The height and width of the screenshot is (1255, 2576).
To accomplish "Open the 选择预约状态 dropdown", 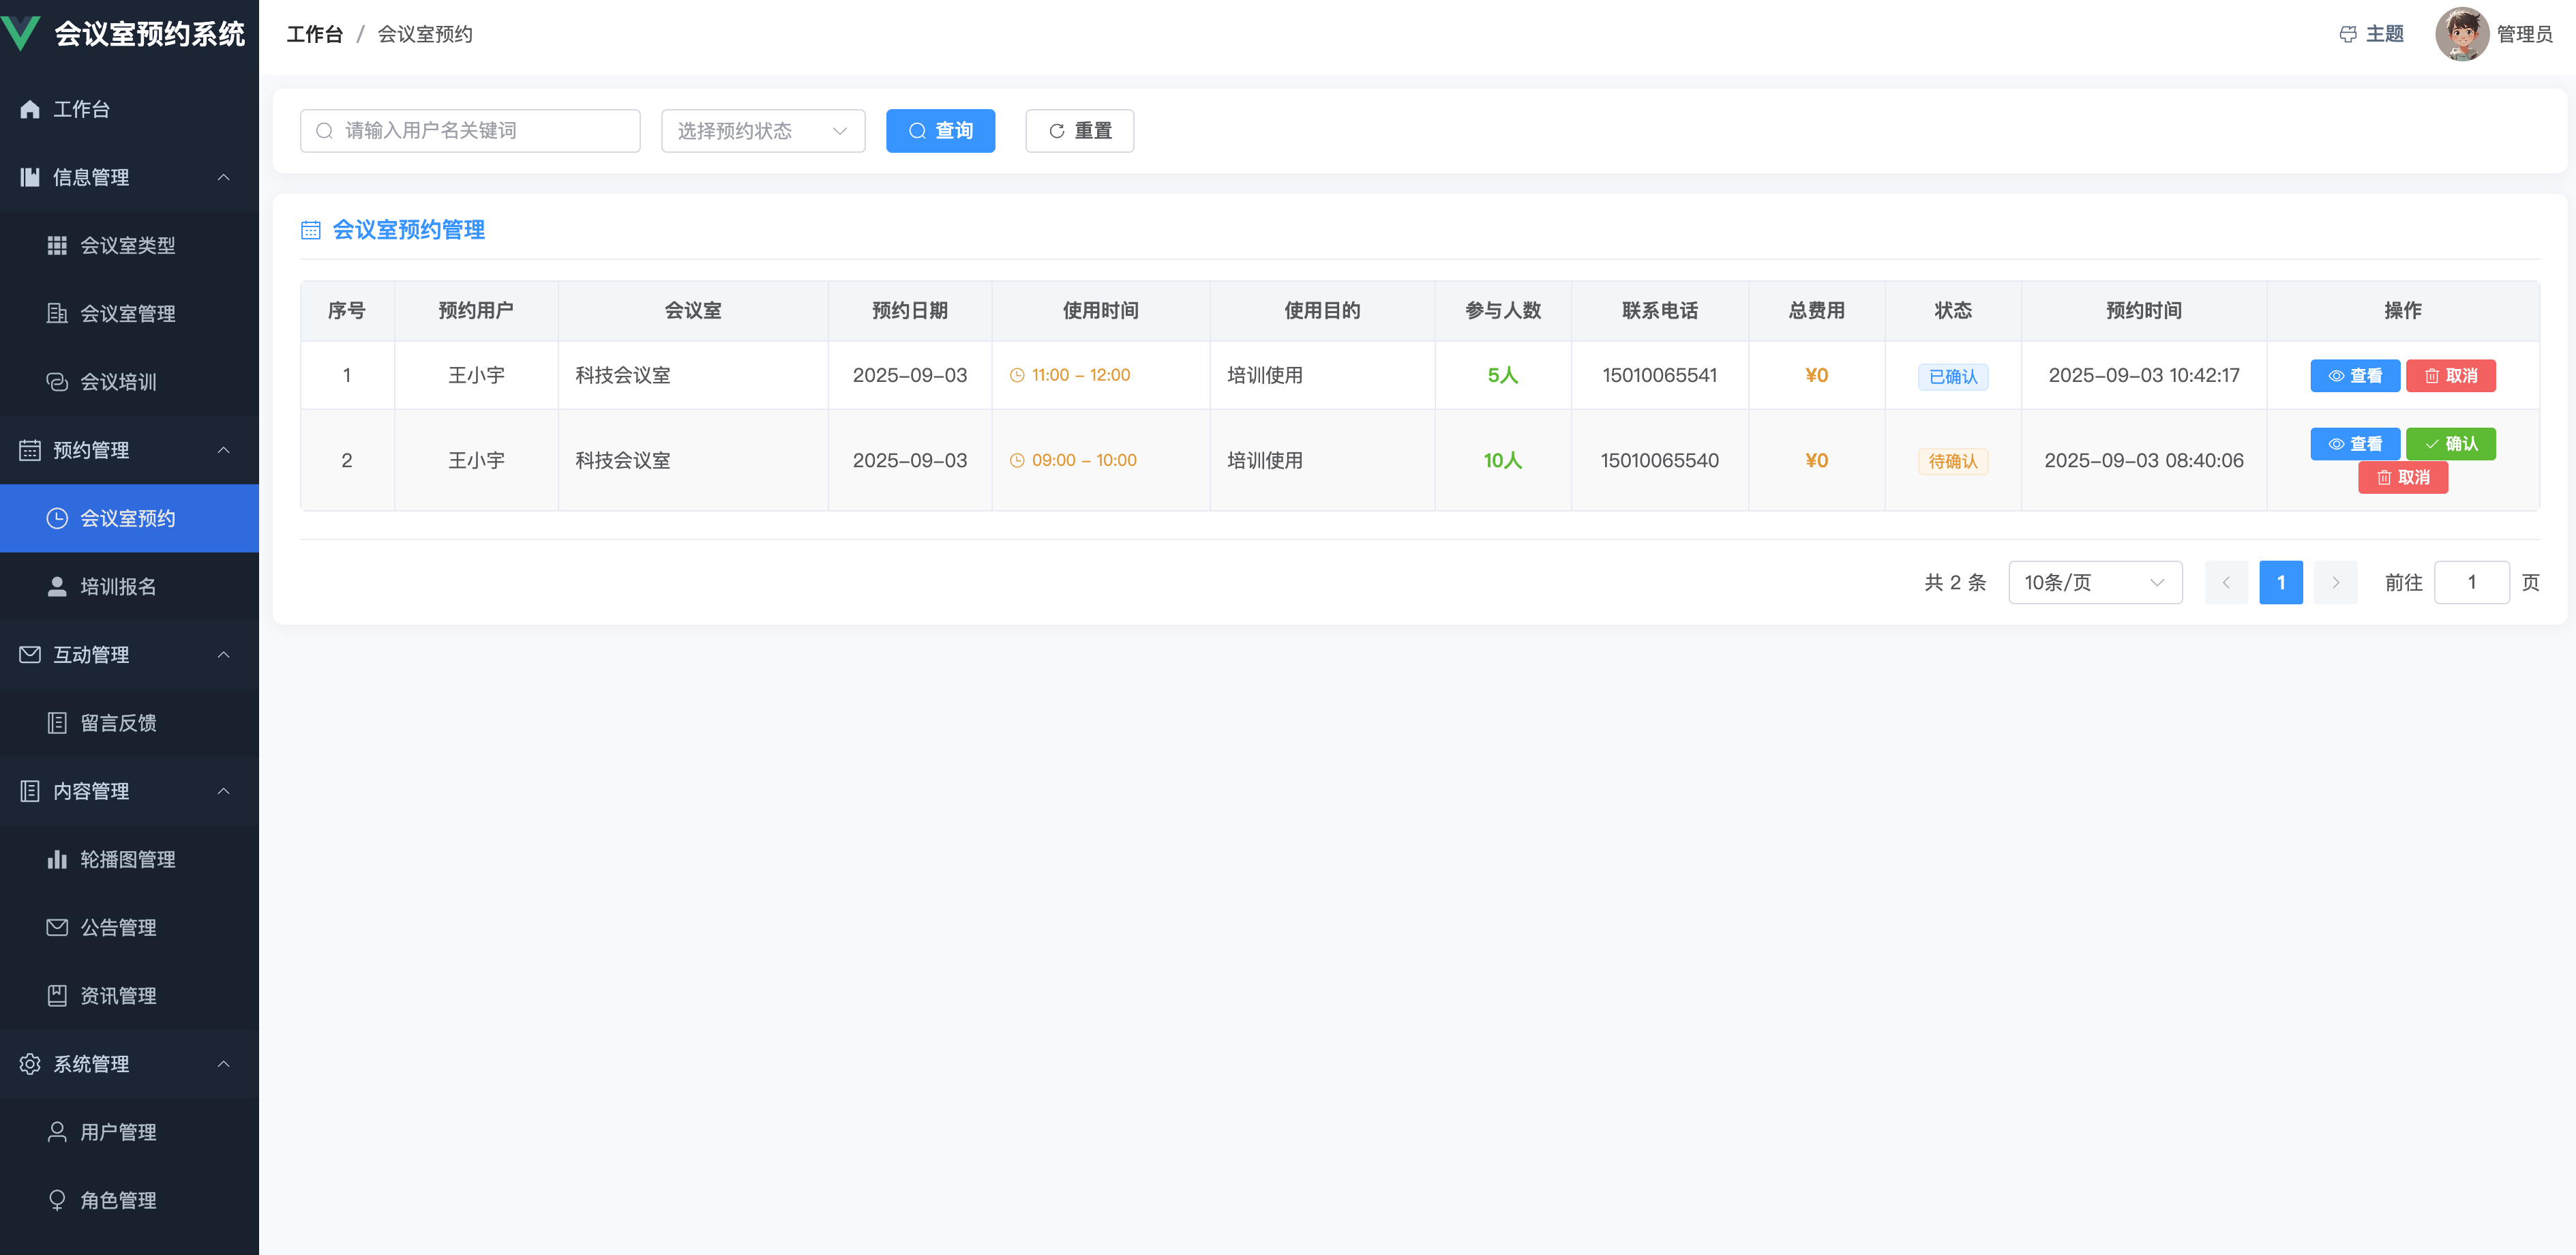I will 762,131.
